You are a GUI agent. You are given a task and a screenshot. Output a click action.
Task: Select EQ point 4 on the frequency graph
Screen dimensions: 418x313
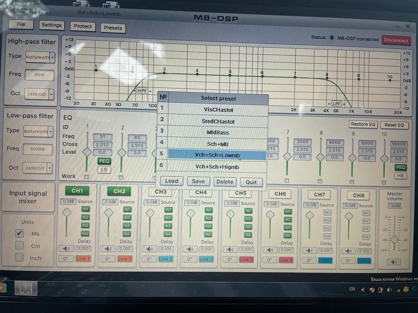click(197, 74)
